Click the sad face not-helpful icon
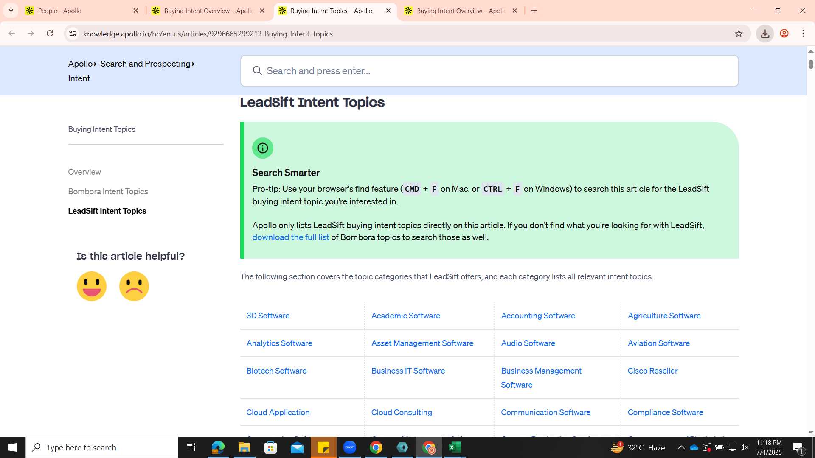Viewport: 815px width, 458px height. click(134, 286)
